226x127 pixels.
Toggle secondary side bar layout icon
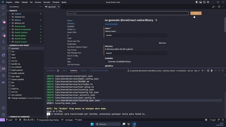point(204,2)
